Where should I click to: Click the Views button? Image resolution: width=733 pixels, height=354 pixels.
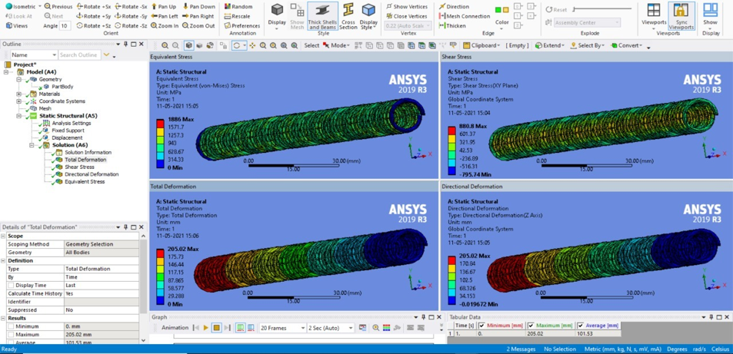(x=17, y=25)
